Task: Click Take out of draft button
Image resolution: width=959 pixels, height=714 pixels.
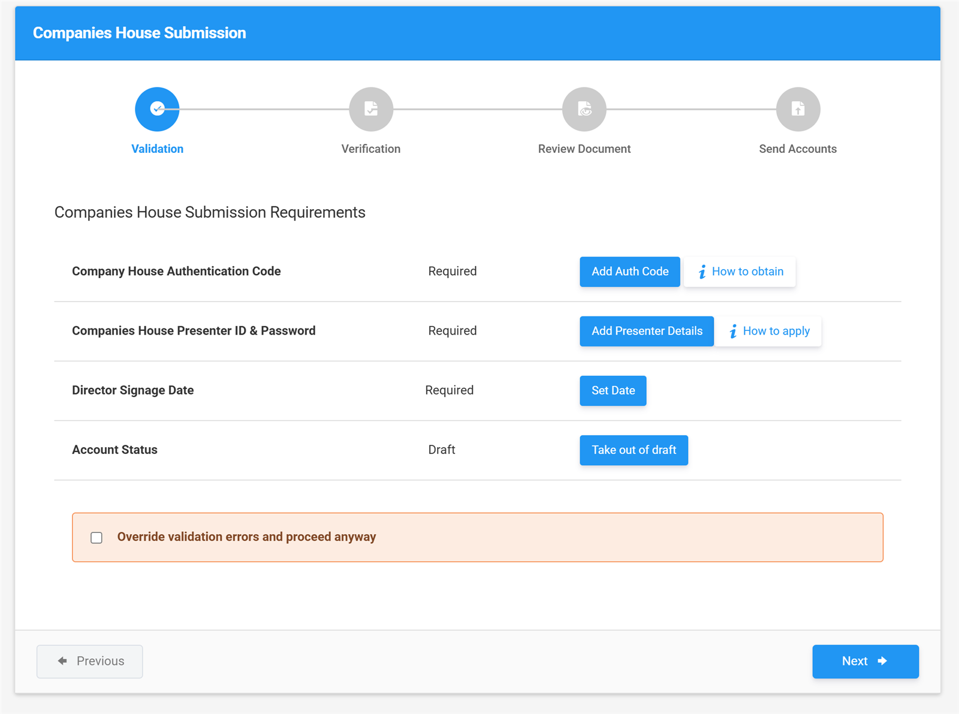Action: pos(634,450)
